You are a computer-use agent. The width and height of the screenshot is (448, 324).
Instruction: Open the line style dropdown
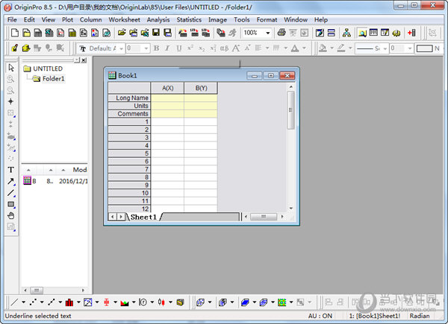click(385, 48)
